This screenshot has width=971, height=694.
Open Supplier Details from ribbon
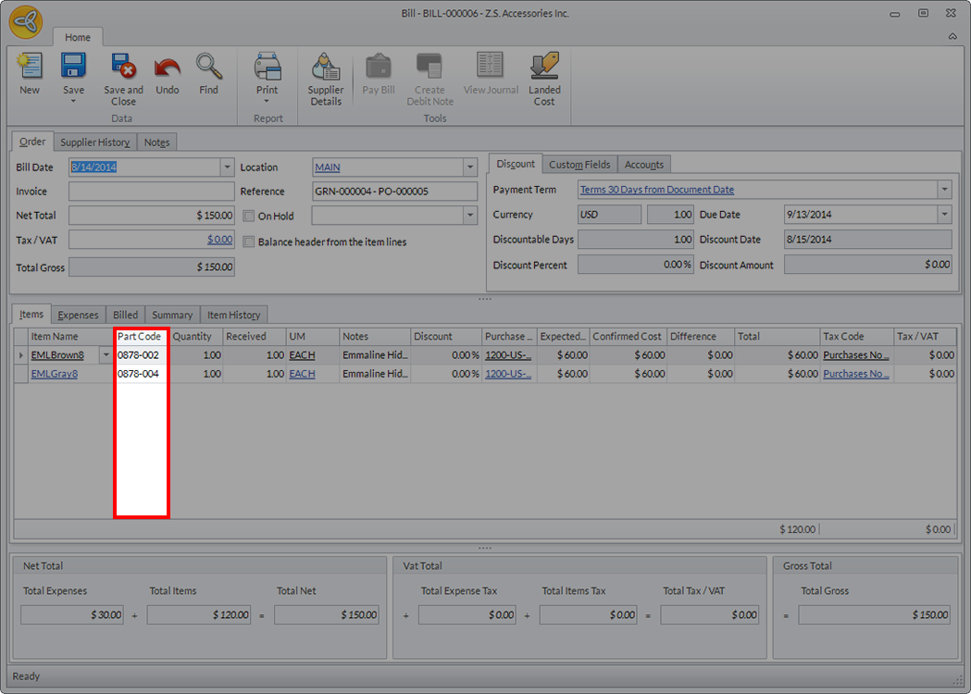tap(326, 68)
